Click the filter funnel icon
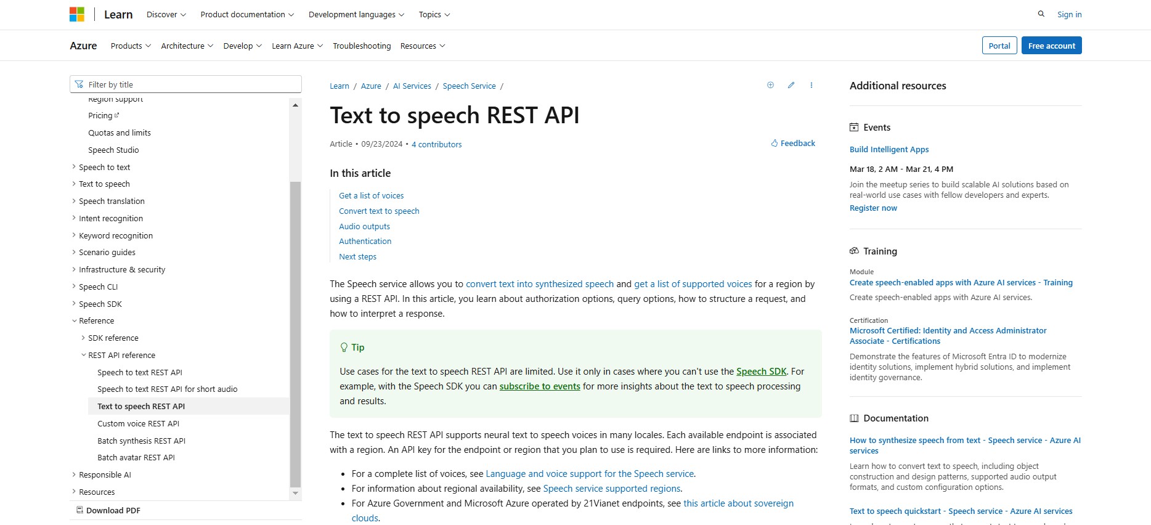 click(x=79, y=84)
